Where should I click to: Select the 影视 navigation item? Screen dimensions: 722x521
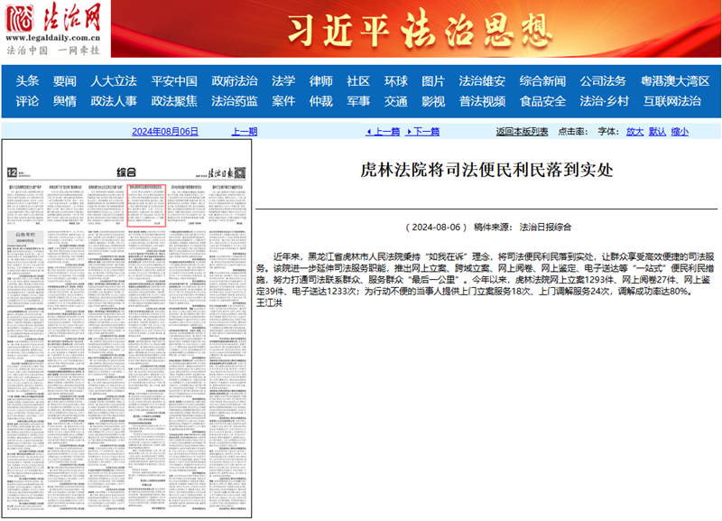[x=433, y=101]
